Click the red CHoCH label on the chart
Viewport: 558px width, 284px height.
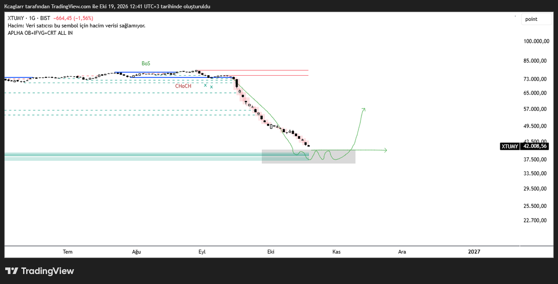183,86
